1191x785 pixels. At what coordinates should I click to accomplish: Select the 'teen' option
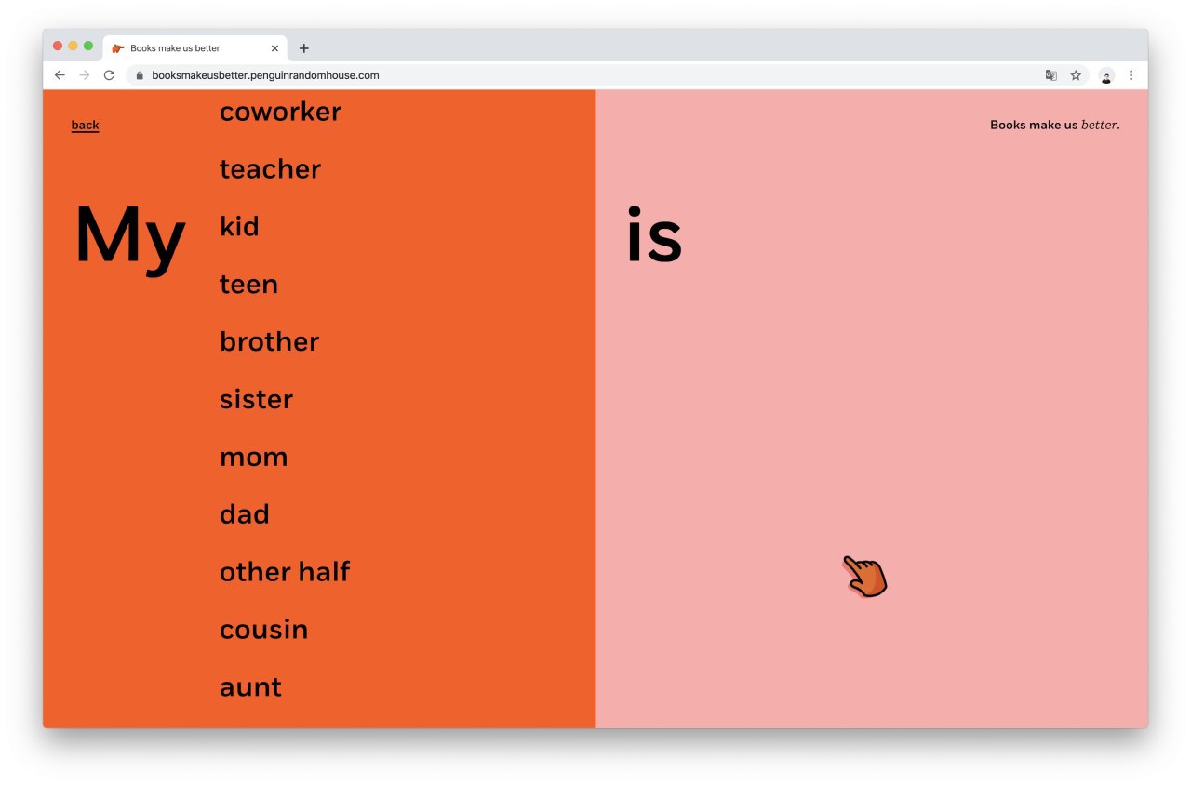[x=248, y=284]
